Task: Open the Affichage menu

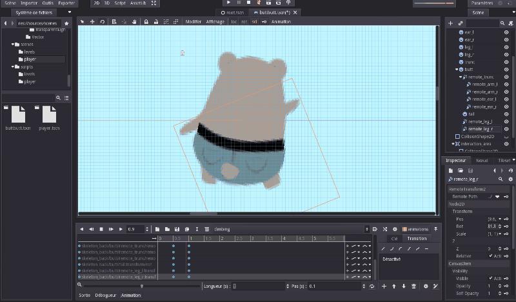Action: (x=215, y=22)
